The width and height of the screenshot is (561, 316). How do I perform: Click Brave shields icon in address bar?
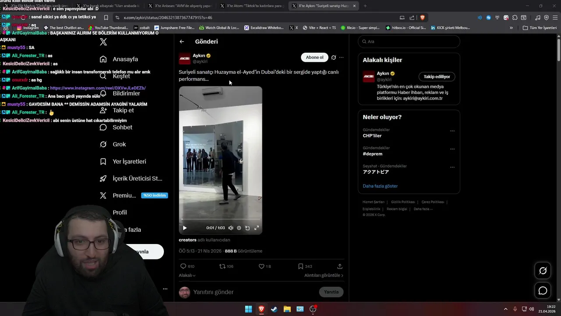423,18
